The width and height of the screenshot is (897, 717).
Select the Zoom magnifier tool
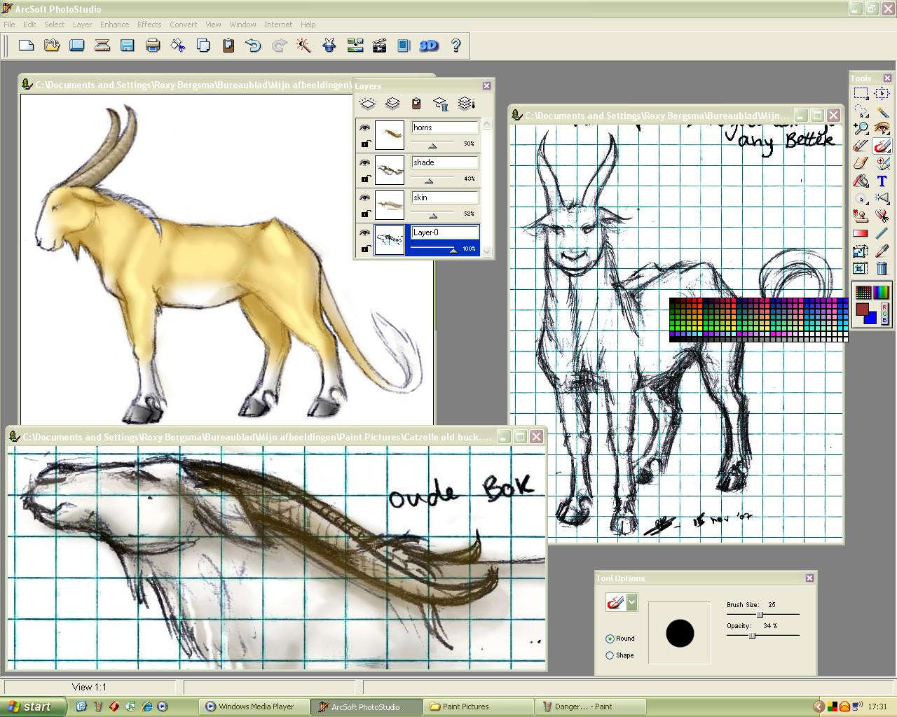pyautogui.click(x=861, y=129)
